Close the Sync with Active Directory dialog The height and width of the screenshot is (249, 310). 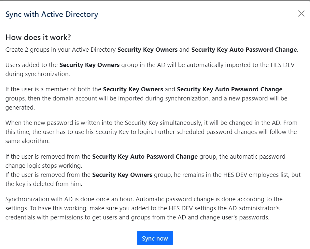(301, 14)
